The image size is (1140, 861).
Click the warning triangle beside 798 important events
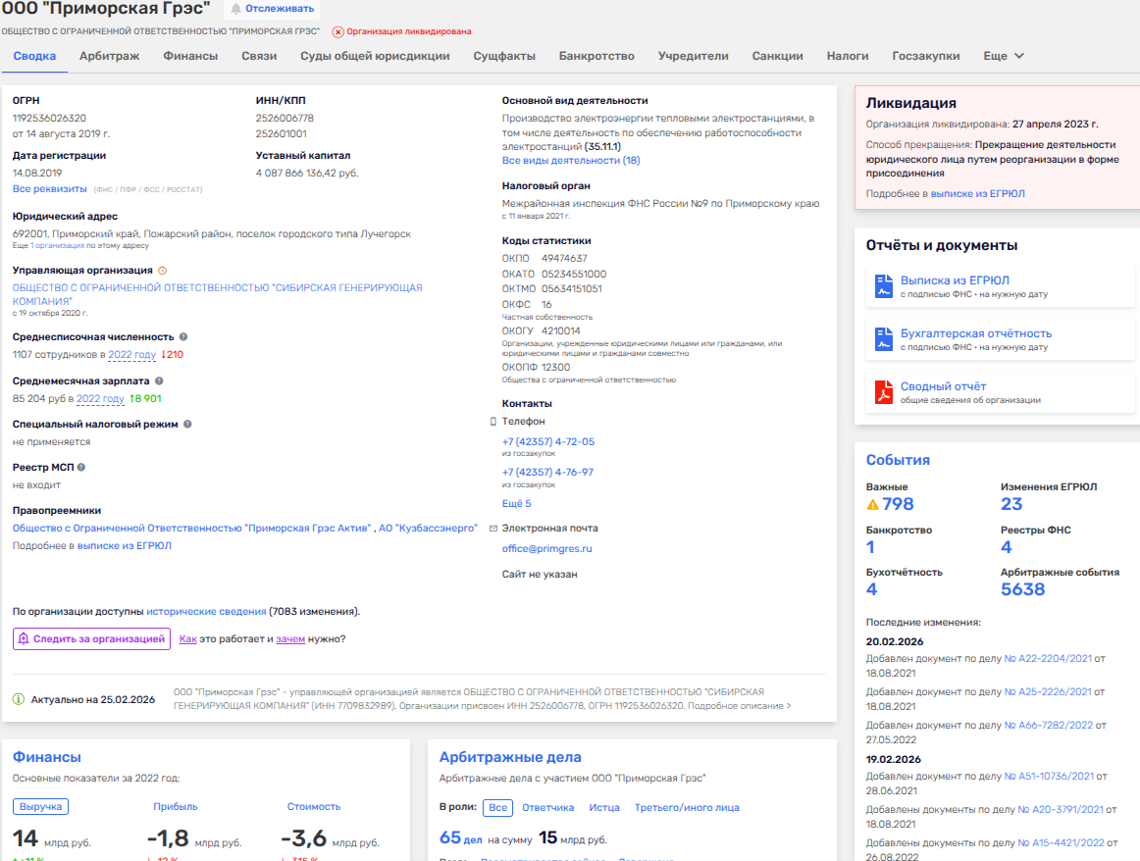(872, 505)
